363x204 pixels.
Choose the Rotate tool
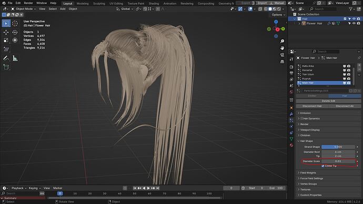[15, 32]
